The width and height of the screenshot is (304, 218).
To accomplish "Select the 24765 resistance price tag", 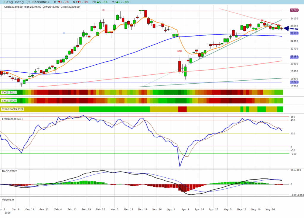I will click(x=294, y=10).
